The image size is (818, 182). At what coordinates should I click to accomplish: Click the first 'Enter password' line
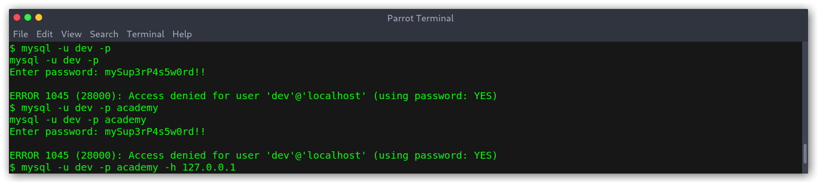tap(107, 72)
